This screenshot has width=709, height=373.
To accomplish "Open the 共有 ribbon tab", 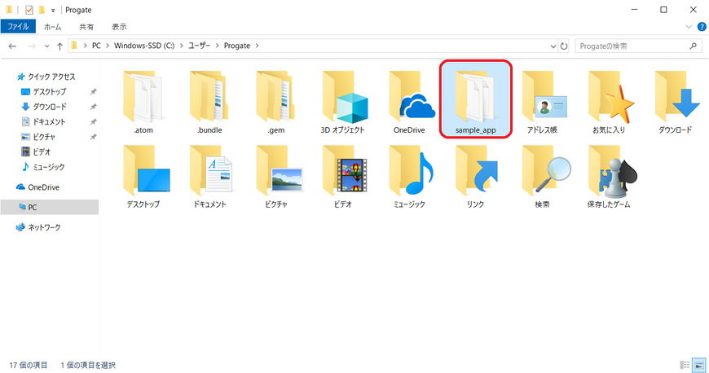I will tap(86, 27).
